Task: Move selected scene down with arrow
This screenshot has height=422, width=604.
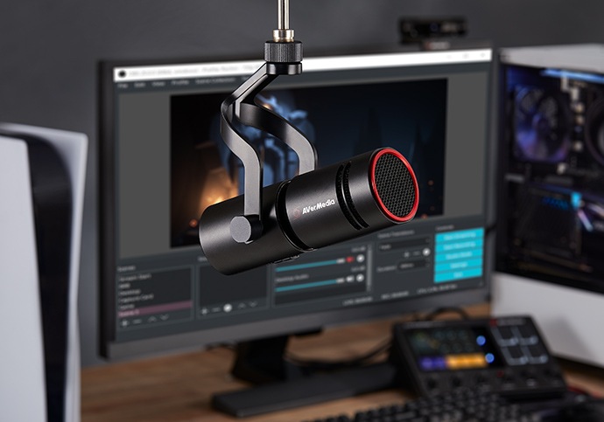Action: [165, 317]
